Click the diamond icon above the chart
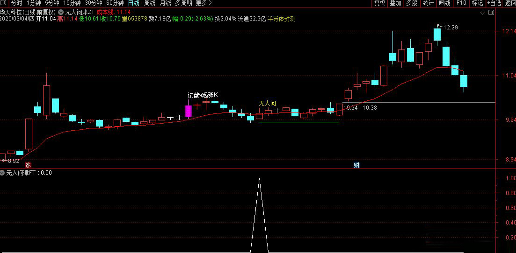The width and height of the screenshot is (516, 253). click(x=482, y=13)
